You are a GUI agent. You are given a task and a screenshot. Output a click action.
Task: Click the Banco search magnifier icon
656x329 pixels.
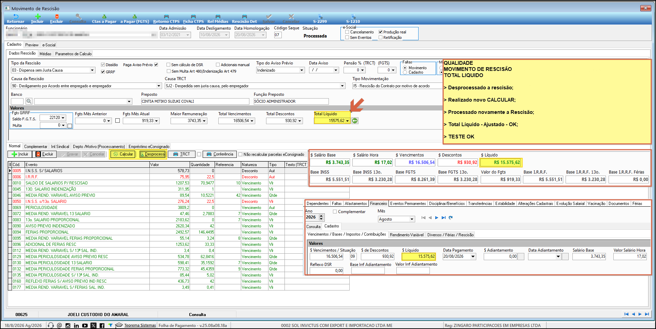pos(29,101)
